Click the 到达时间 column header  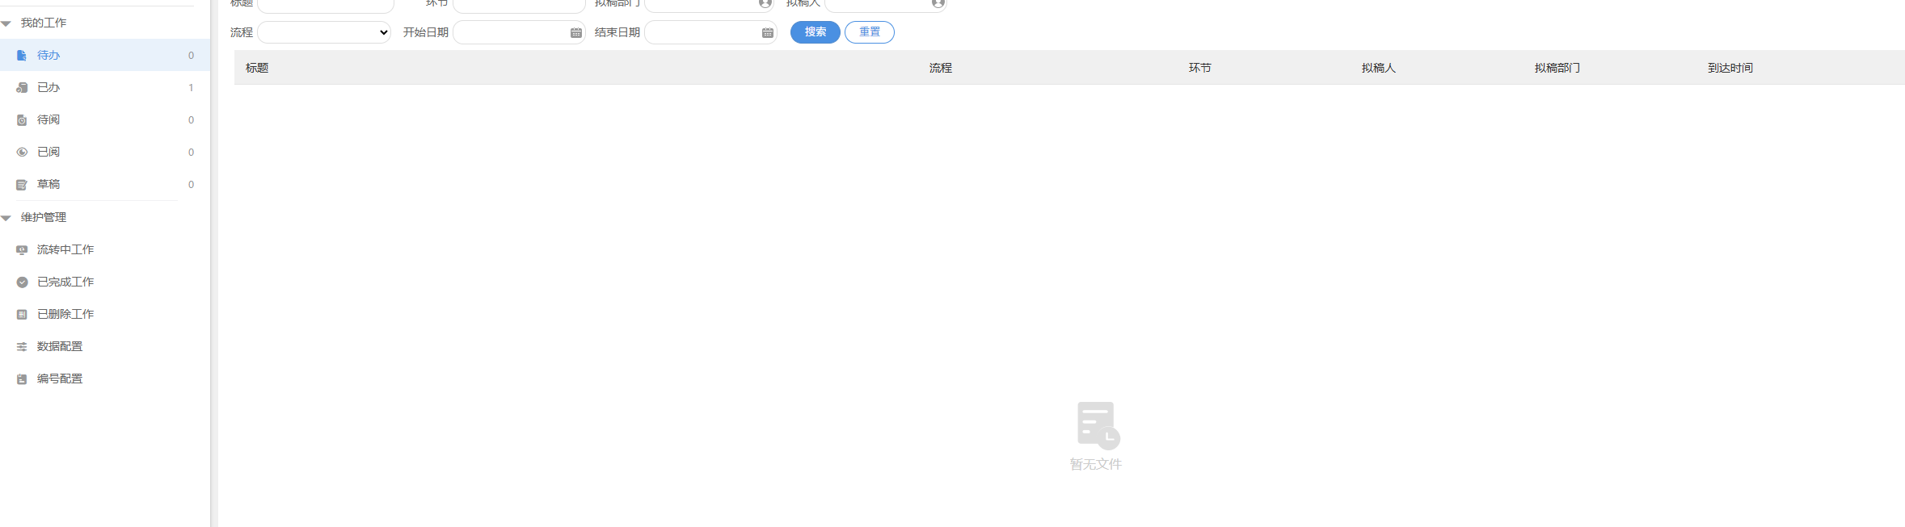1730,68
